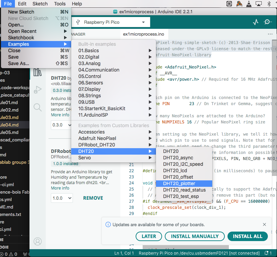The width and height of the screenshot is (277, 257).
Task: Expand the 02.Digital examples submenu
Action: 114,57
